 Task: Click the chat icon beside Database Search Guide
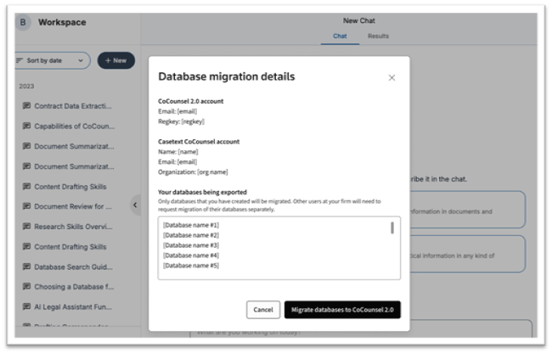click(x=26, y=267)
